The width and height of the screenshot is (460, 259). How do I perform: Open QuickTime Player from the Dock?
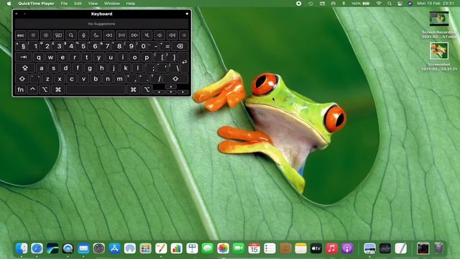pyautogui.click(x=68, y=248)
